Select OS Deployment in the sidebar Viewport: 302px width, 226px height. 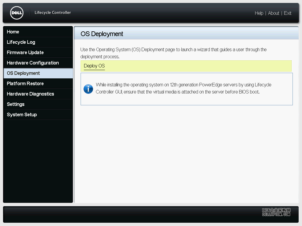[38, 73]
